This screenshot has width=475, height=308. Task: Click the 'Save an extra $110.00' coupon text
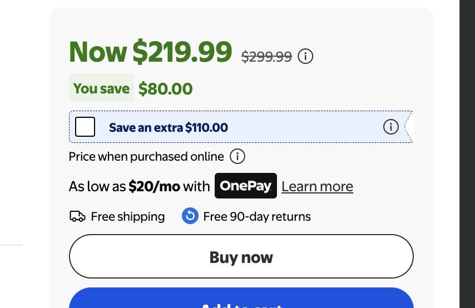(169, 127)
